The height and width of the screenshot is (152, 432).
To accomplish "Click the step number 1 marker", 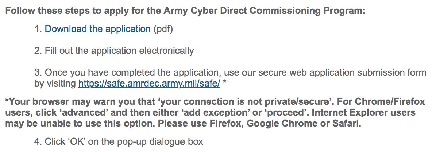I will pos(38,29).
